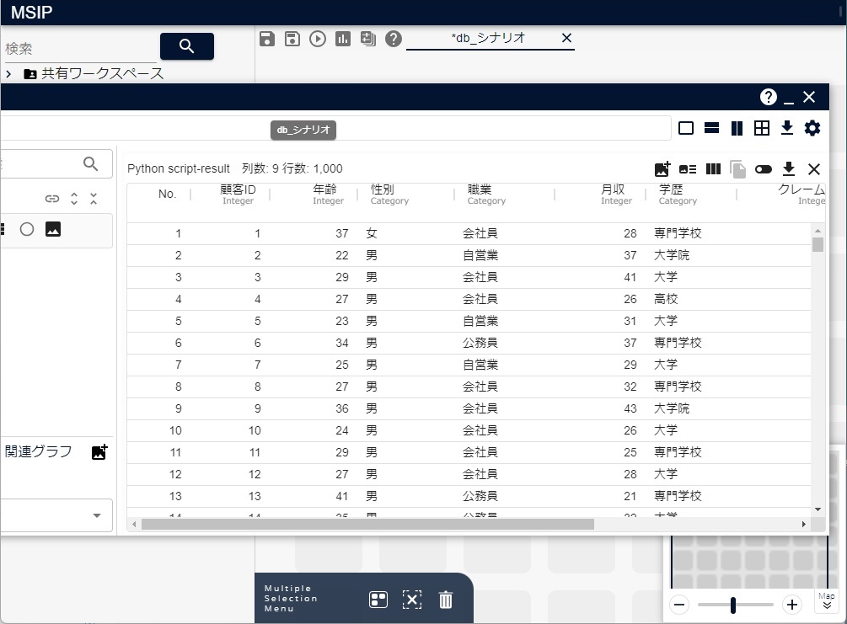Close the Python script-result panel
This screenshot has width=847, height=624.
(x=814, y=169)
